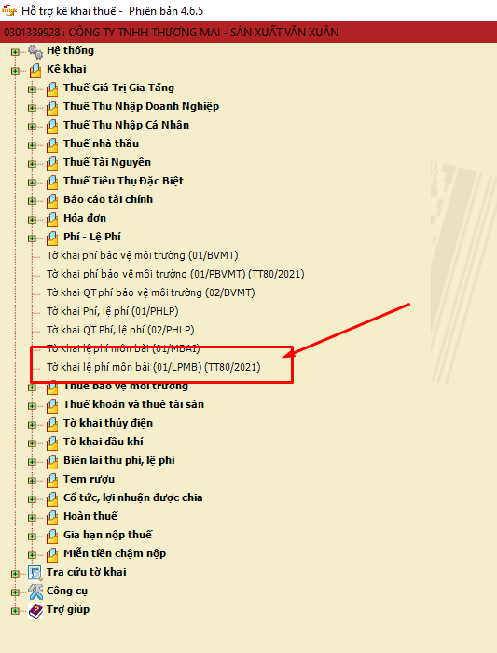Select Tờ khai QT Phí, lệ phí (02/PHLP)
This screenshot has width=497, height=653.
pos(120,330)
